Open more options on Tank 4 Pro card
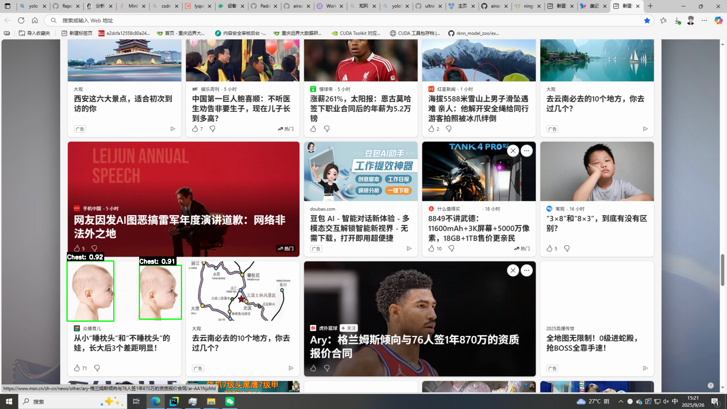Viewport: 727px width, 409px height. (x=526, y=151)
